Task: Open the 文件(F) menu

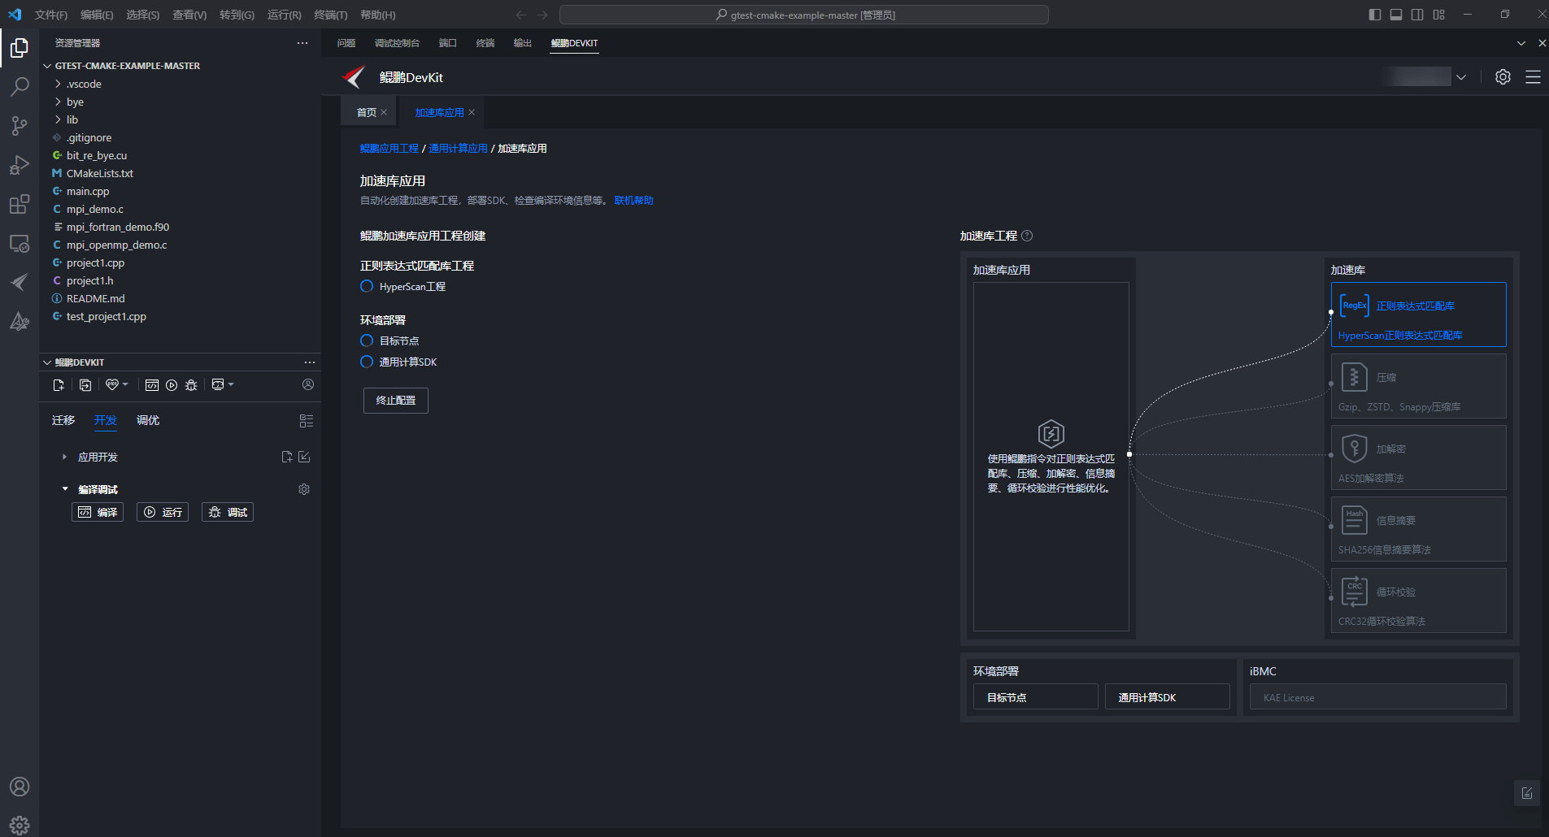Action: click(51, 15)
